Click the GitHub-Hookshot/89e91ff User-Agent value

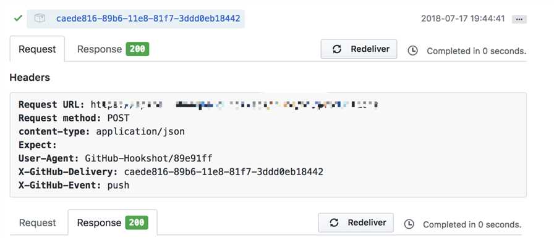point(149,158)
